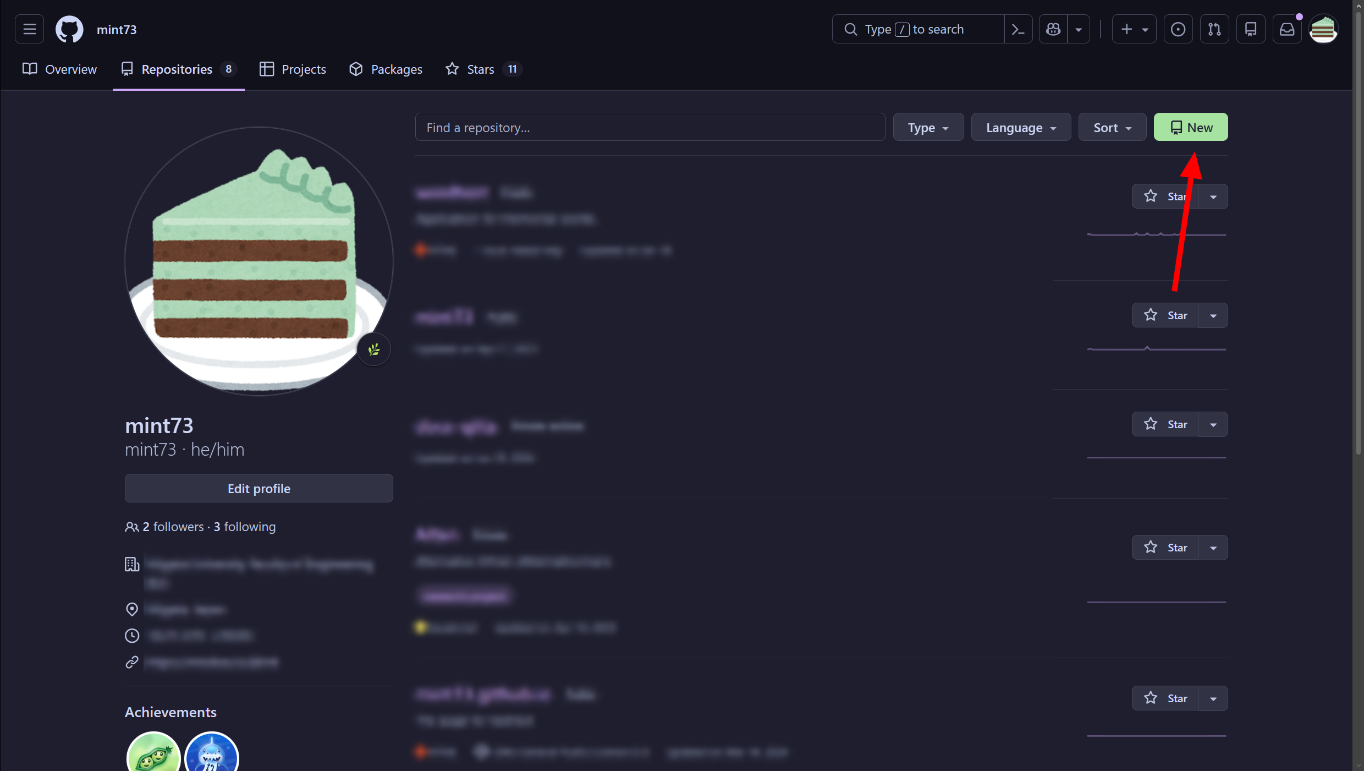
Task: Open the Stars tab
Action: click(x=483, y=69)
